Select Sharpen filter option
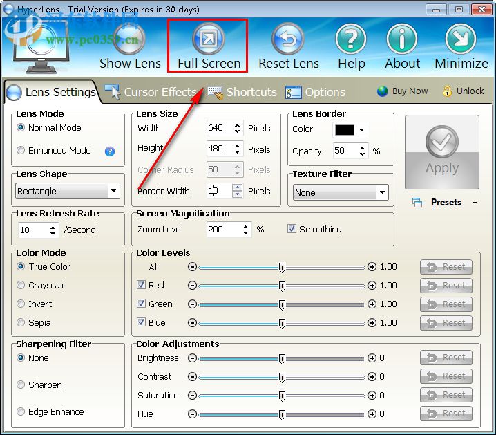Viewport: 496px width, 435px height. [21, 385]
